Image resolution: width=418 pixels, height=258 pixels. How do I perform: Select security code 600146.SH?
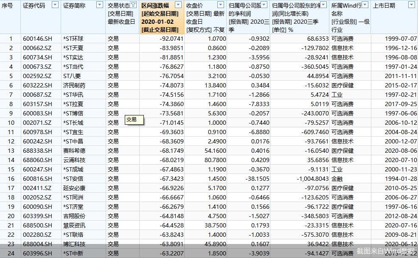[38, 39]
